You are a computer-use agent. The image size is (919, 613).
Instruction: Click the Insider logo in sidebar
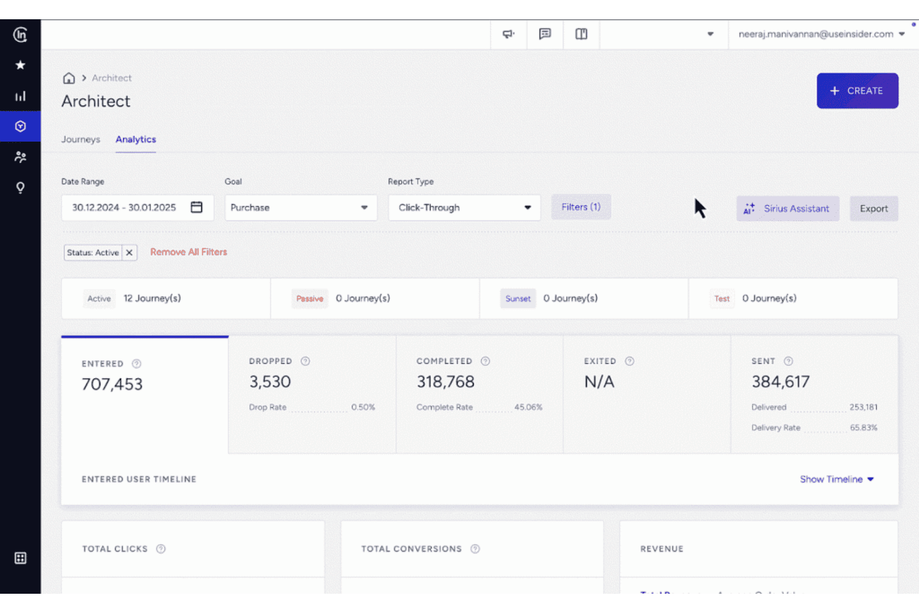click(20, 35)
